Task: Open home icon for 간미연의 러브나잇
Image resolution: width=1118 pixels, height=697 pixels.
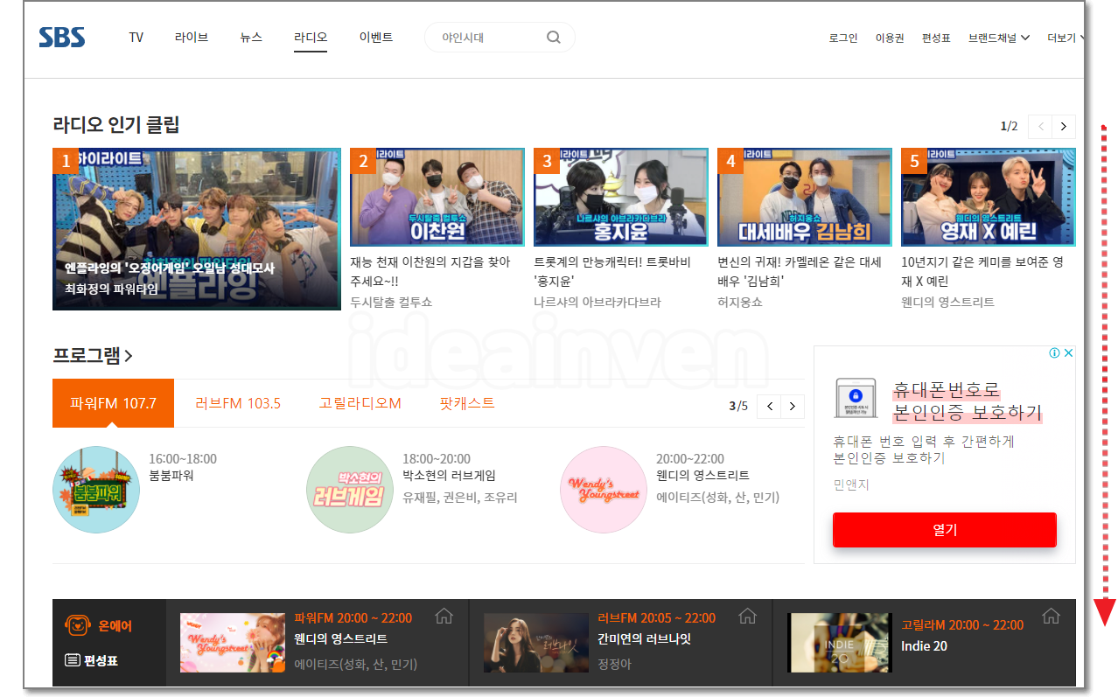Action: coord(747,617)
